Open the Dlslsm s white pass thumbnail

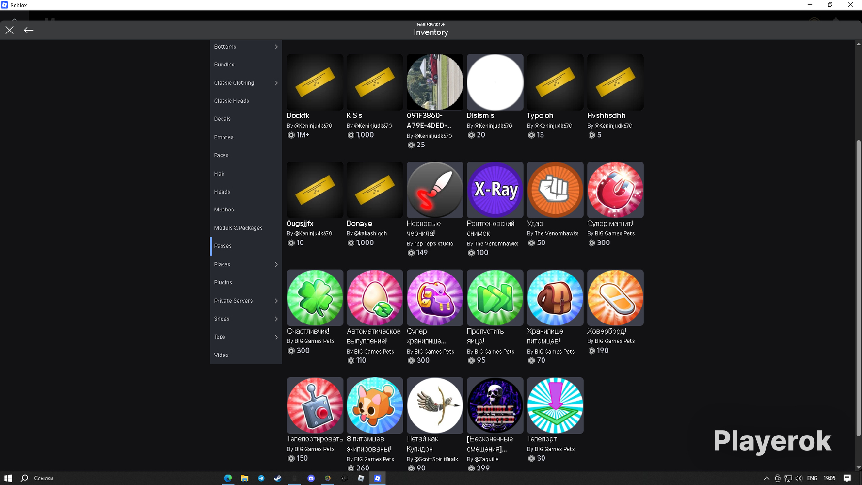[x=495, y=82]
